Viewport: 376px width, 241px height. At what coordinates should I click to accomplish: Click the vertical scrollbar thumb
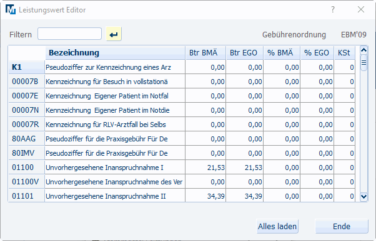[x=364, y=63]
